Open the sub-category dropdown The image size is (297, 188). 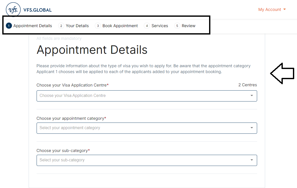142,160
